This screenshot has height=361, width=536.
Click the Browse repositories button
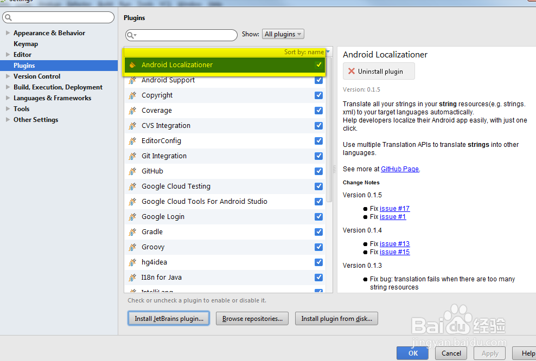[x=252, y=318]
